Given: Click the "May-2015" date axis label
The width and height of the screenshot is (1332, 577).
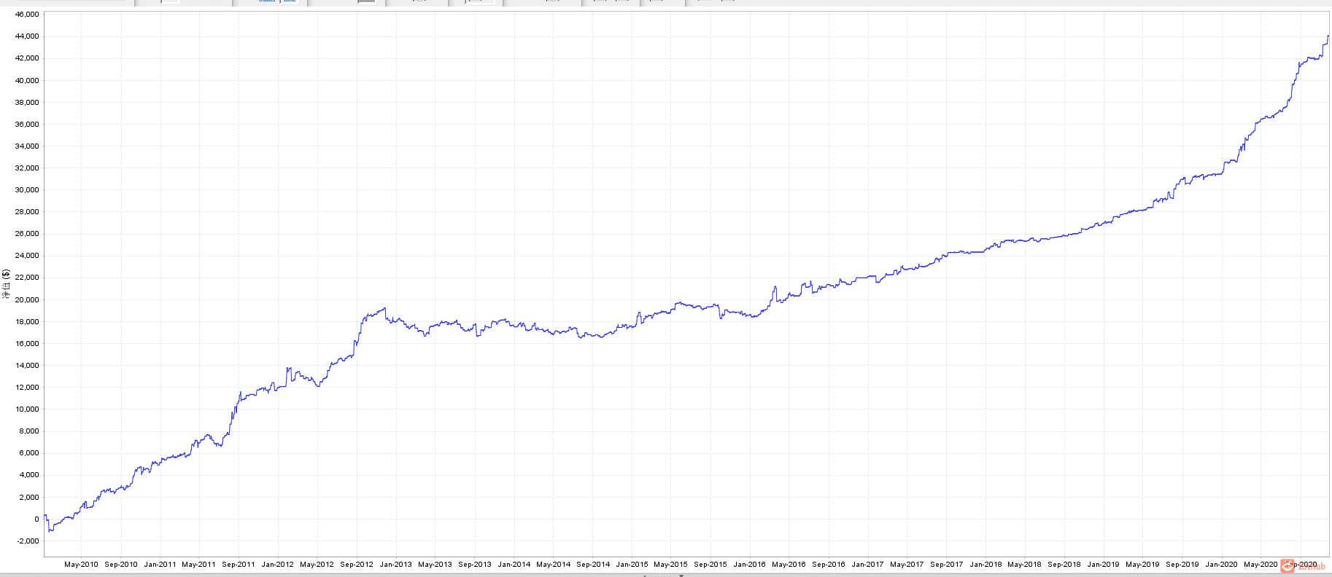Looking at the screenshot, I should click(x=670, y=565).
